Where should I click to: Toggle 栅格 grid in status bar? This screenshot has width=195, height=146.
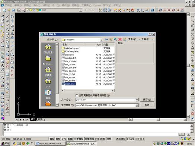coord(58,139)
